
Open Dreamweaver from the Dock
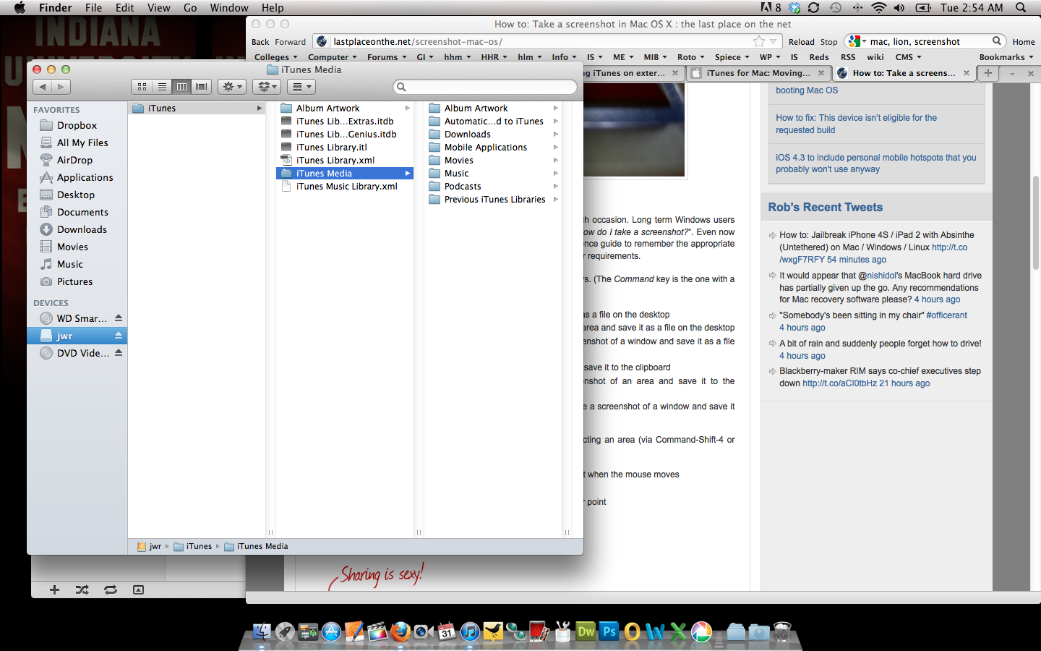coord(586,631)
